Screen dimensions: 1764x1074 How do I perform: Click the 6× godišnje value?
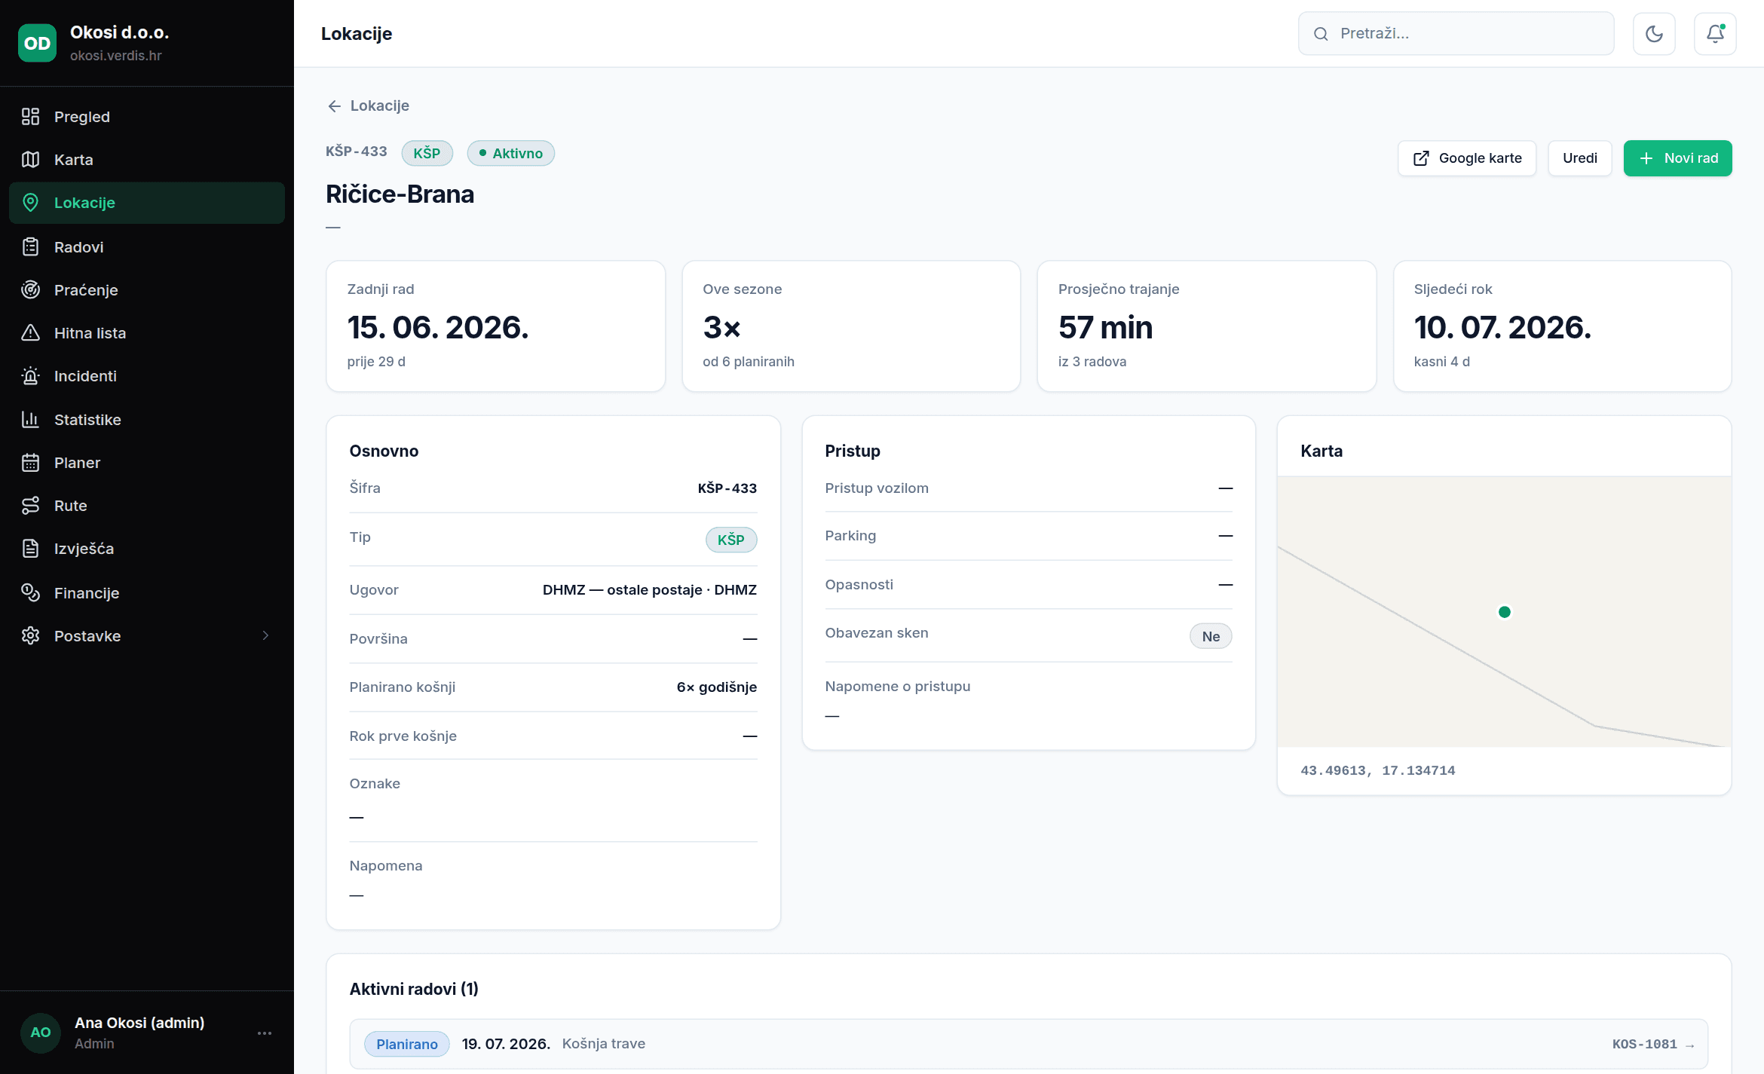(717, 687)
